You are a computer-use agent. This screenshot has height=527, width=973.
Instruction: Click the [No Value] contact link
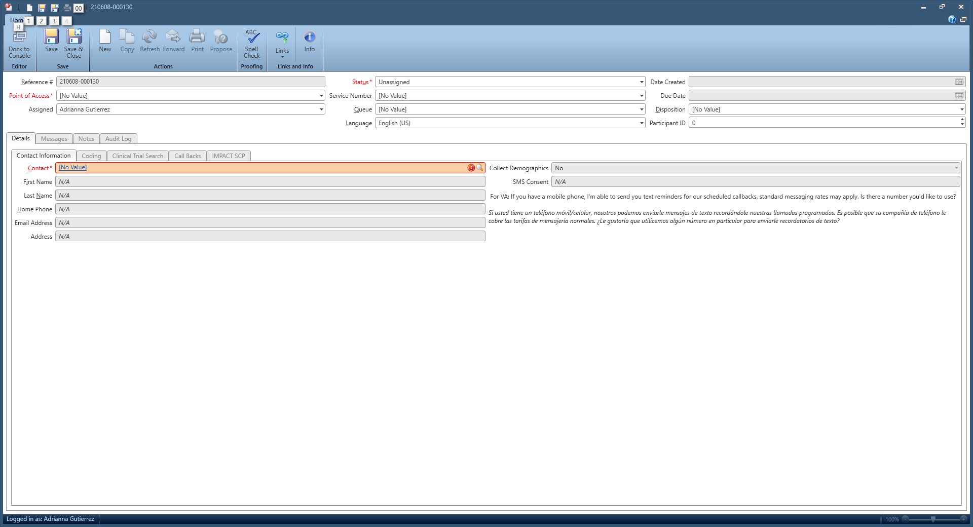[72, 168]
